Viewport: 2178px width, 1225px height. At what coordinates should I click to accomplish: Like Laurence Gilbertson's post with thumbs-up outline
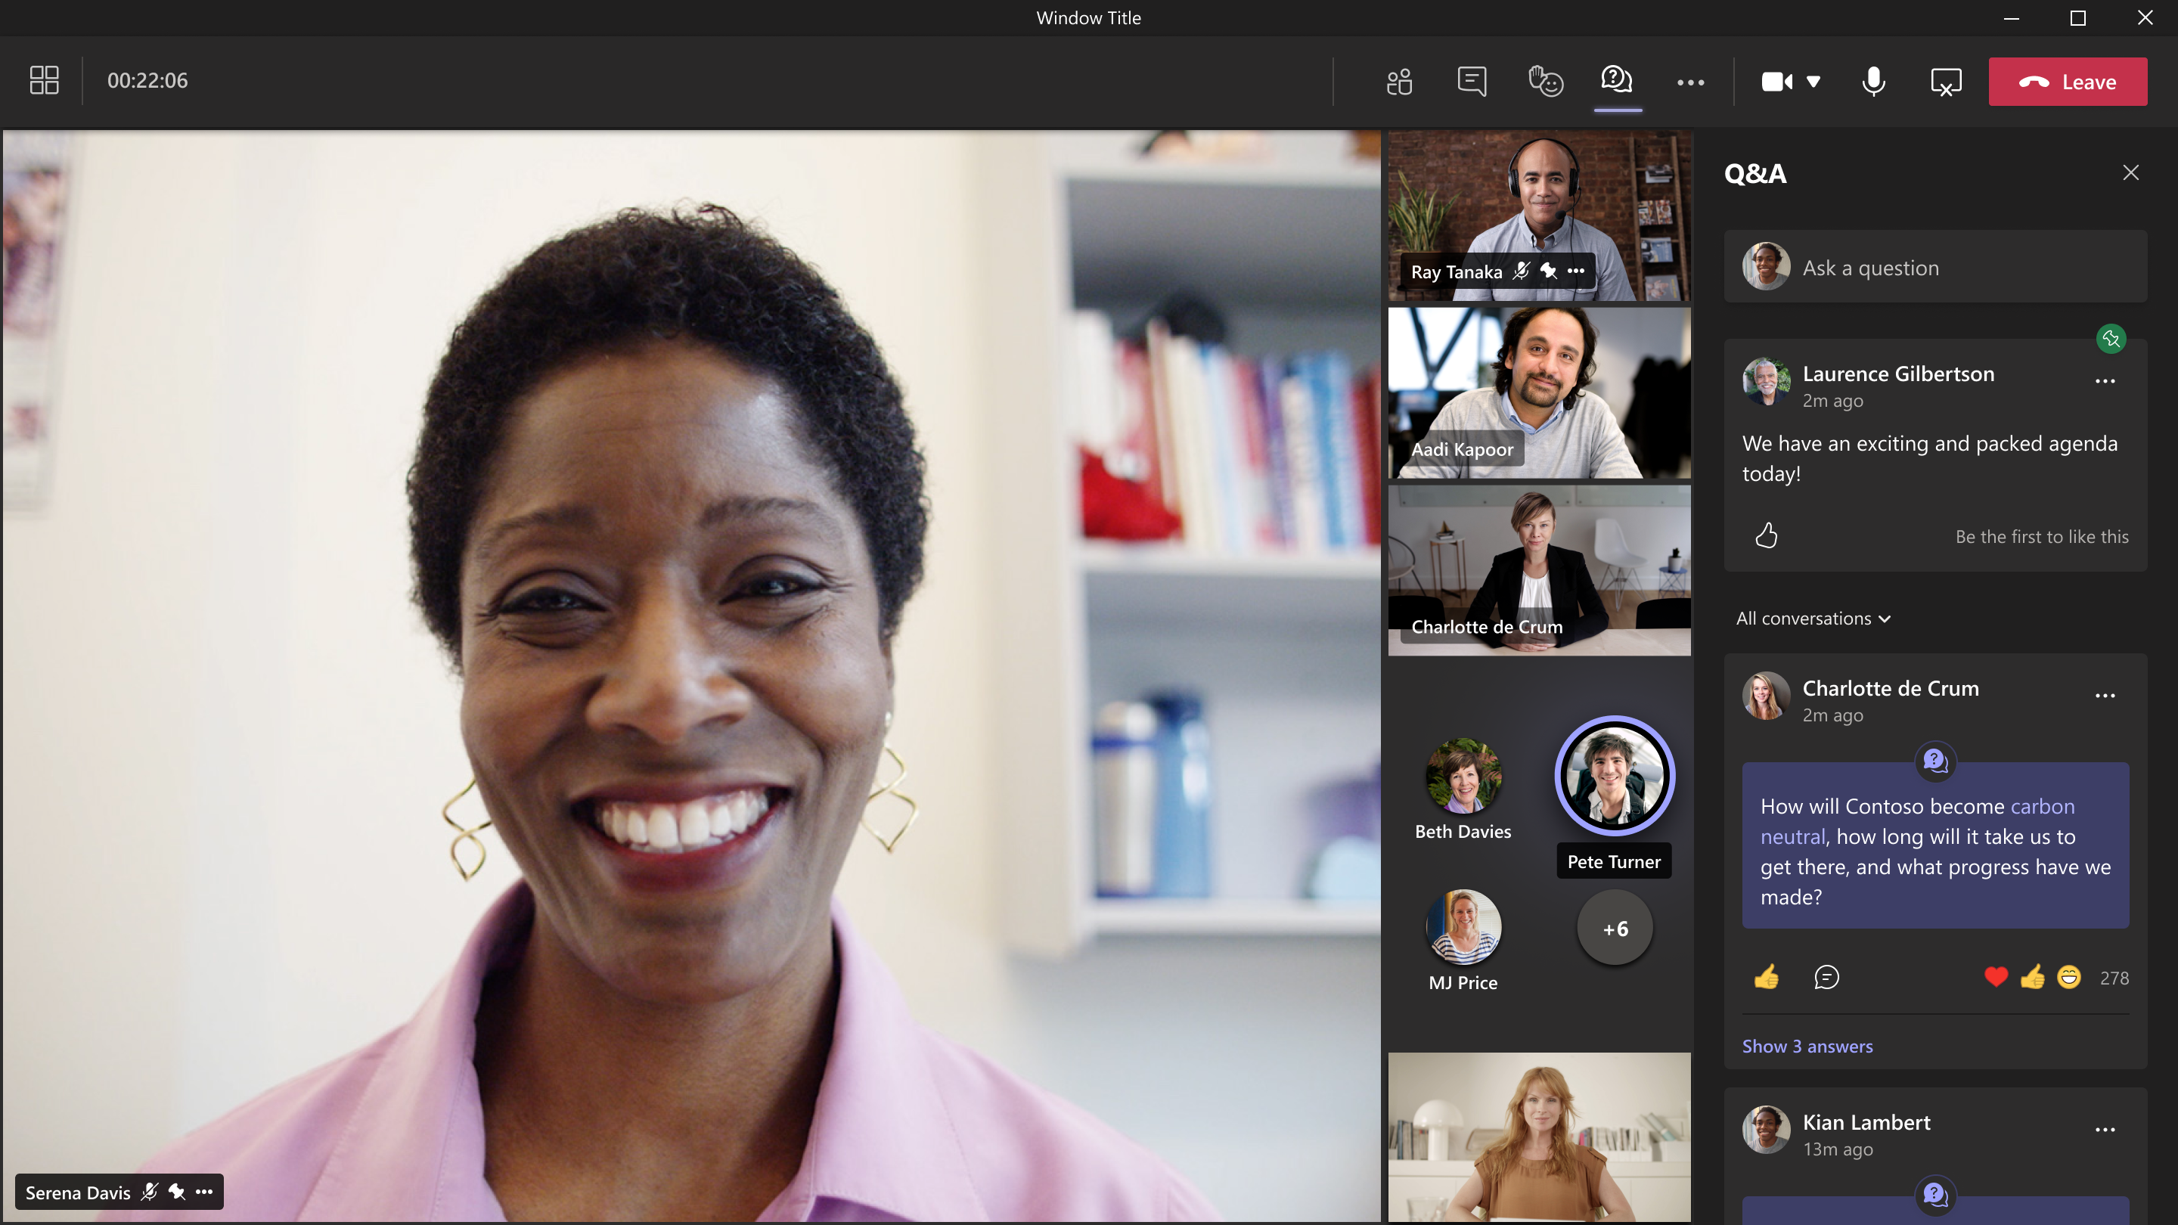tap(1767, 535)
